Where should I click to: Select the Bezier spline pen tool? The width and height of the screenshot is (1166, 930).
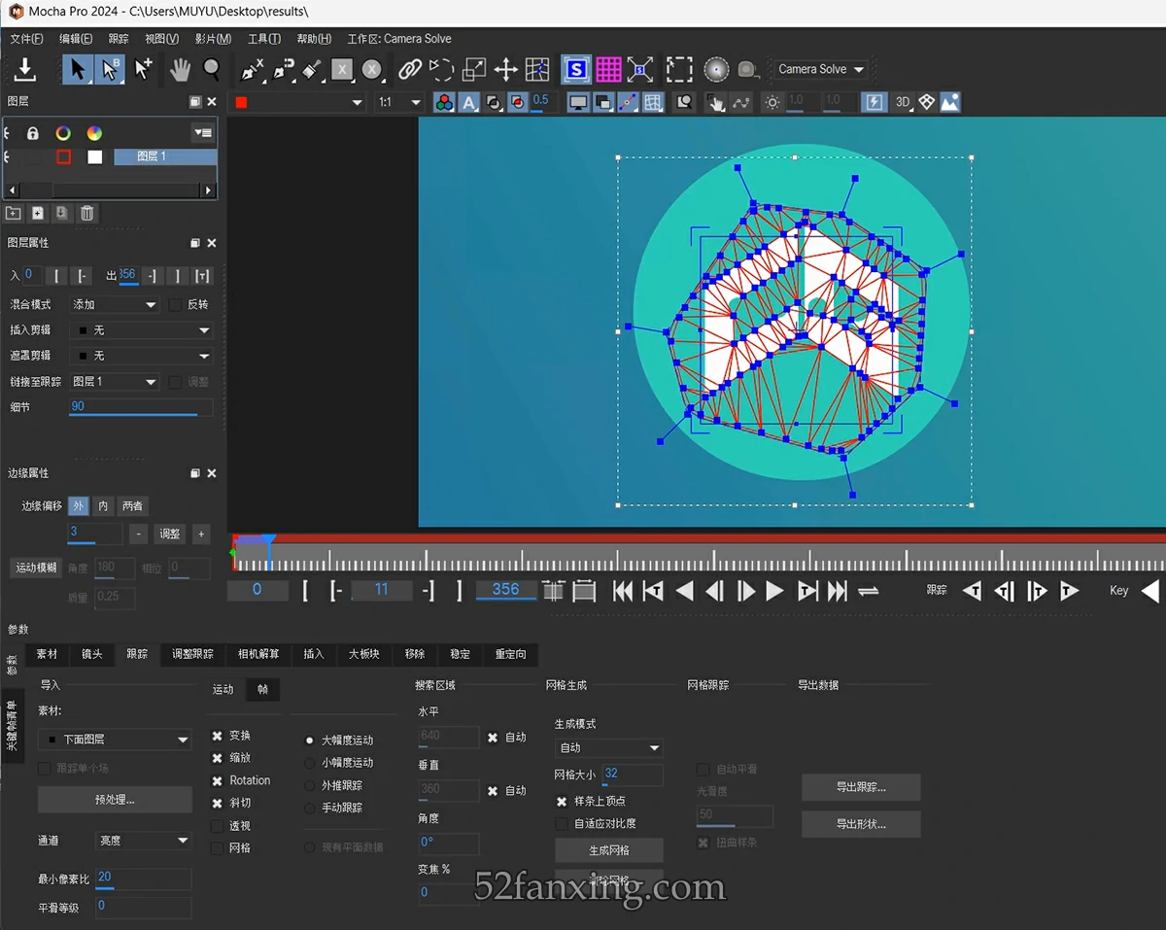pyautogui.click(x=283, y=69)
